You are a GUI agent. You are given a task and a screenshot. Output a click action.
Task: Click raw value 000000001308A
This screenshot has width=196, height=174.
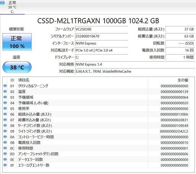pyautogui.click(x=174, y=114)
